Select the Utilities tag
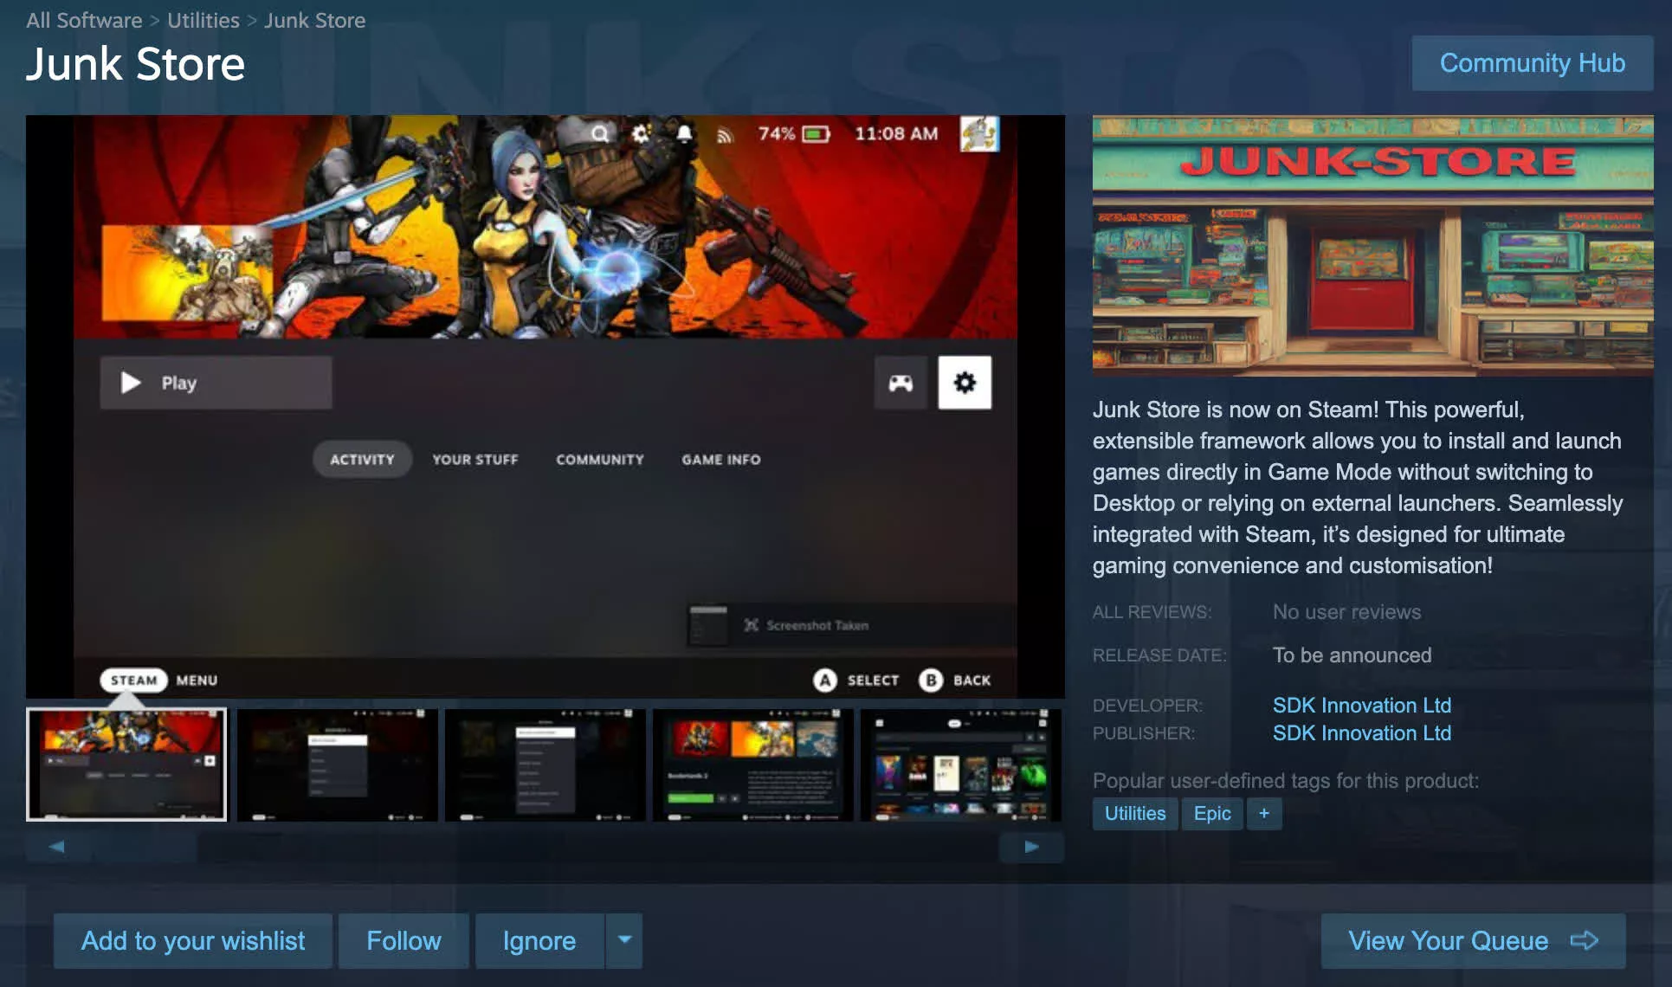This screenshot has width=1672, height=987. (1134, 813)
